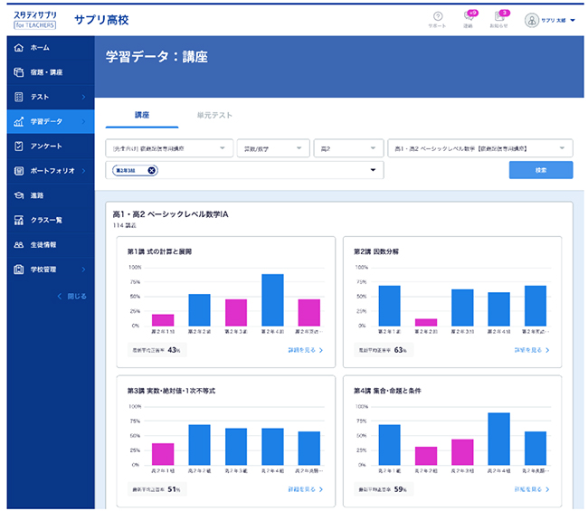The image size is (588, 511).
Task: Open the サポート help icon in header
Action: [x=437, y=17]
